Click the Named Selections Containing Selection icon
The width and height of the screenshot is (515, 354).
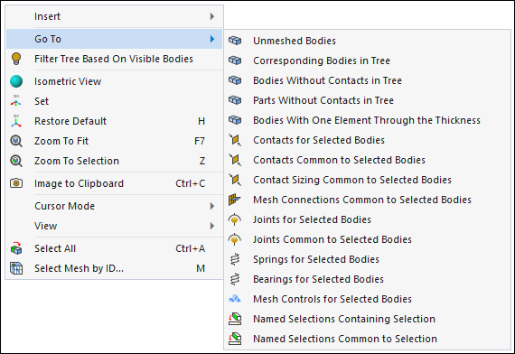[x=235, y=319]
